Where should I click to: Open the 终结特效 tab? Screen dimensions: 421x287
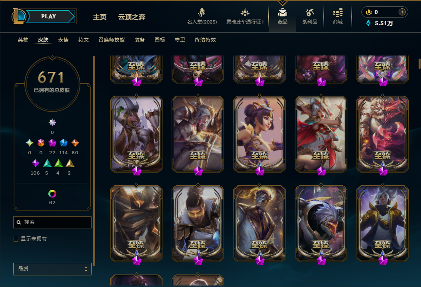pos(206,40)
